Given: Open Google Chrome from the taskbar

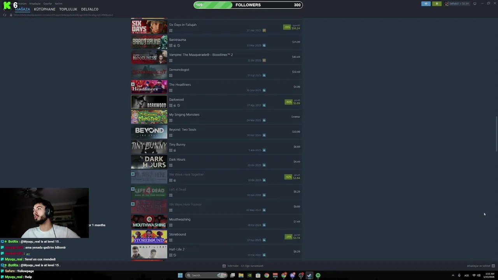Looking at the screenshot, I should click(267, 275).
